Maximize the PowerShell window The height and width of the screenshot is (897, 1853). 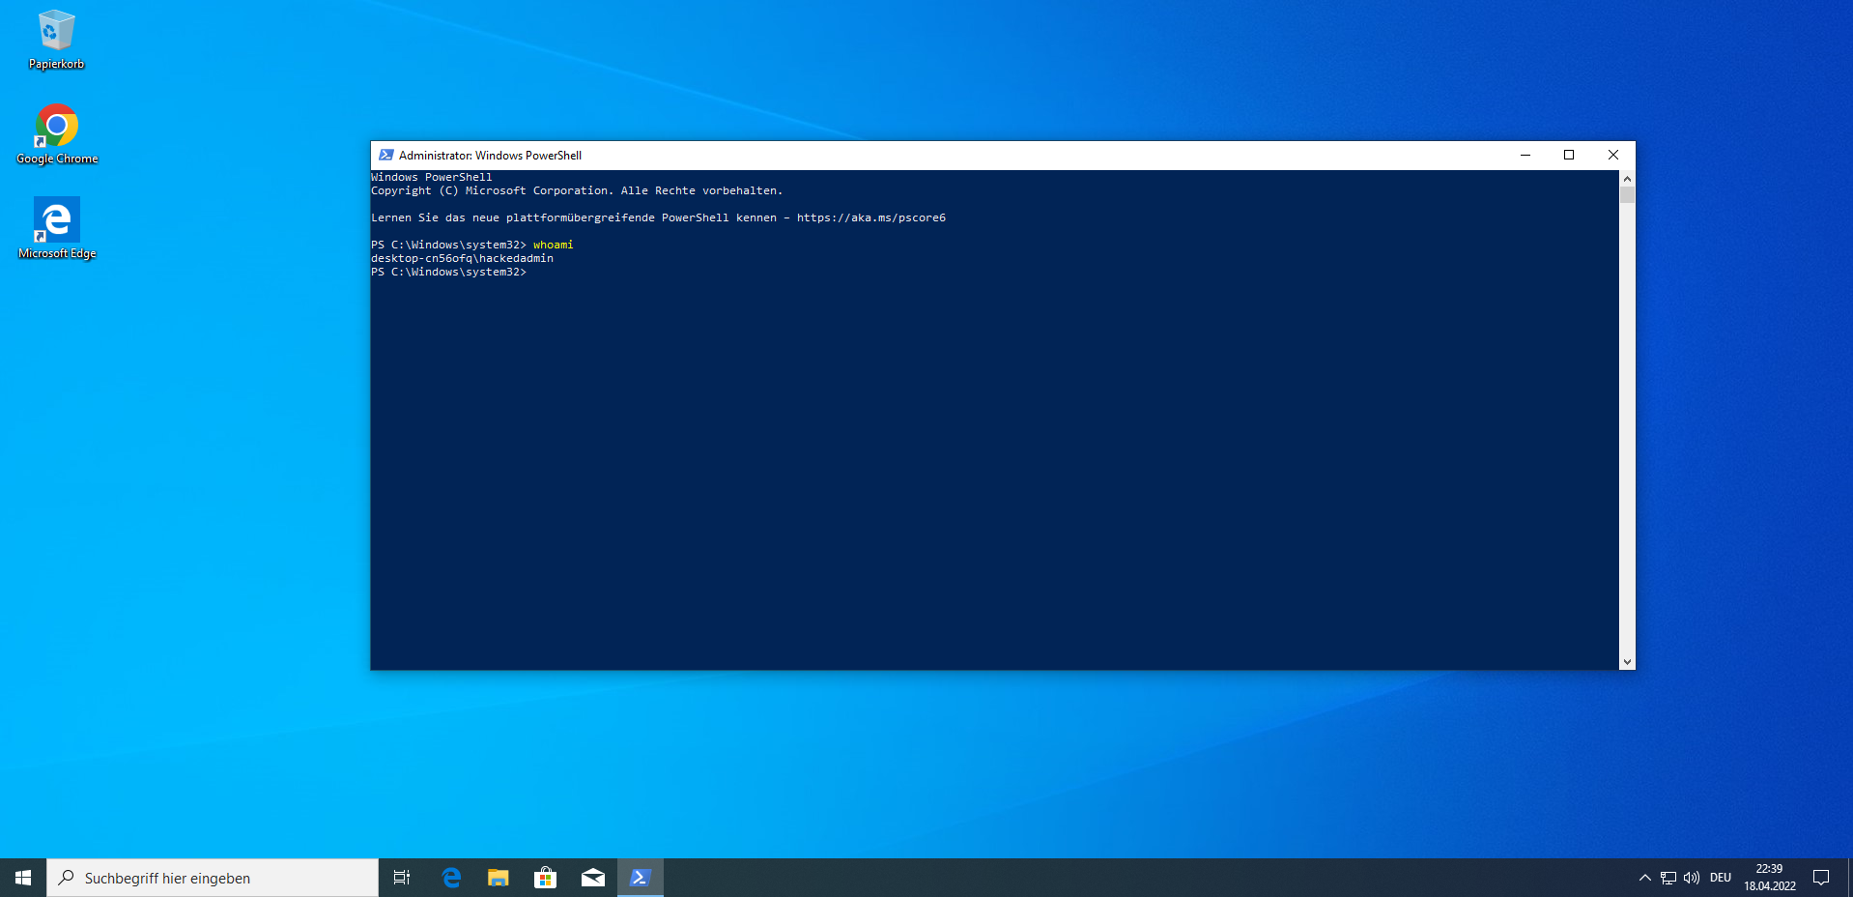(x=1569, y=155)
